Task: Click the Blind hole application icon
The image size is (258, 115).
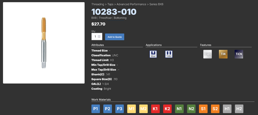Action: pos(153,54)
